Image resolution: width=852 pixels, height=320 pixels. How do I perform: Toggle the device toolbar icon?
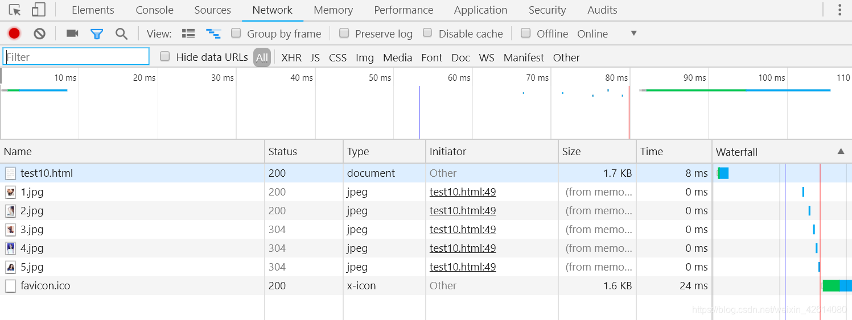point(39,10)
